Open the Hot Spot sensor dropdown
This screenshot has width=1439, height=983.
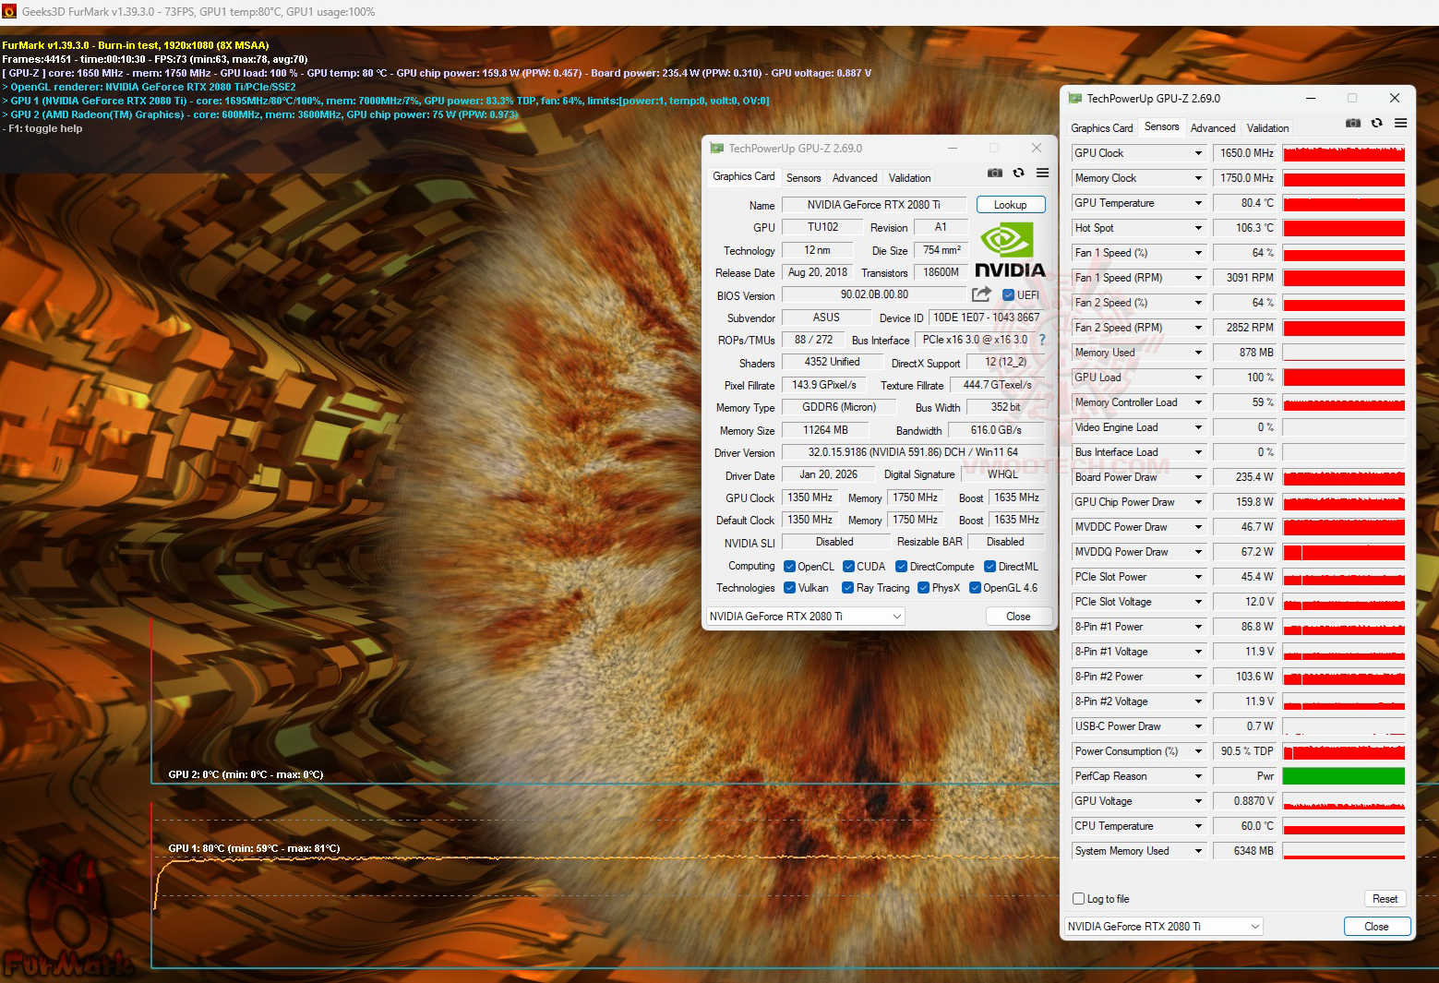[x=1198, y=228]
